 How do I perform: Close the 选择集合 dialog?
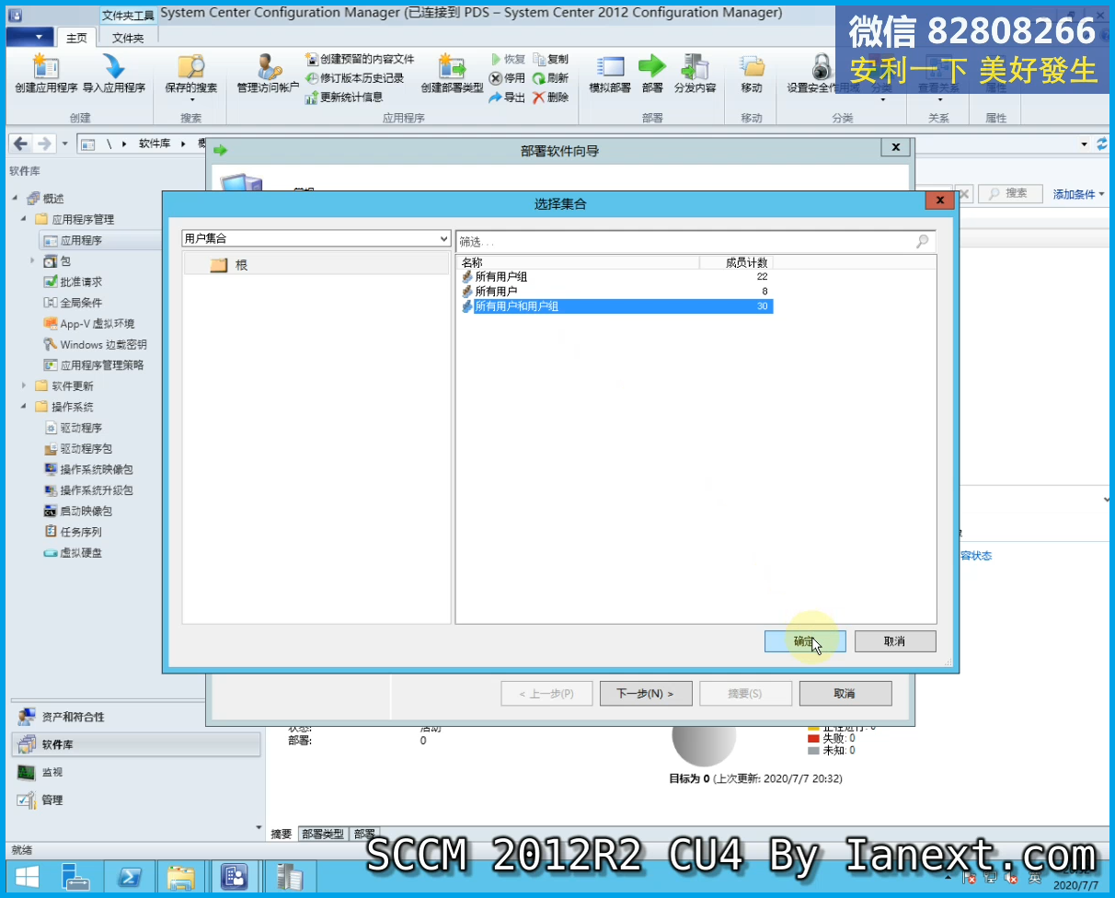[x=939, y=201]
